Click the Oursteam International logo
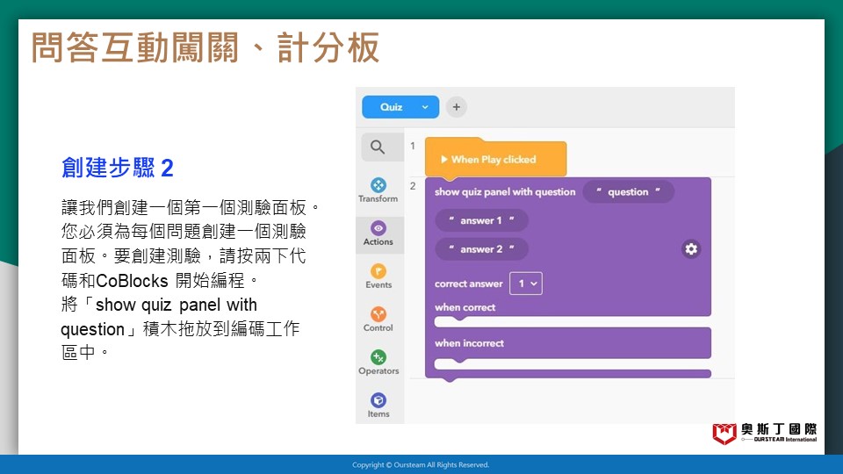Image resolution: width=843 pixels, height=474 pixels. pos(765,433)
